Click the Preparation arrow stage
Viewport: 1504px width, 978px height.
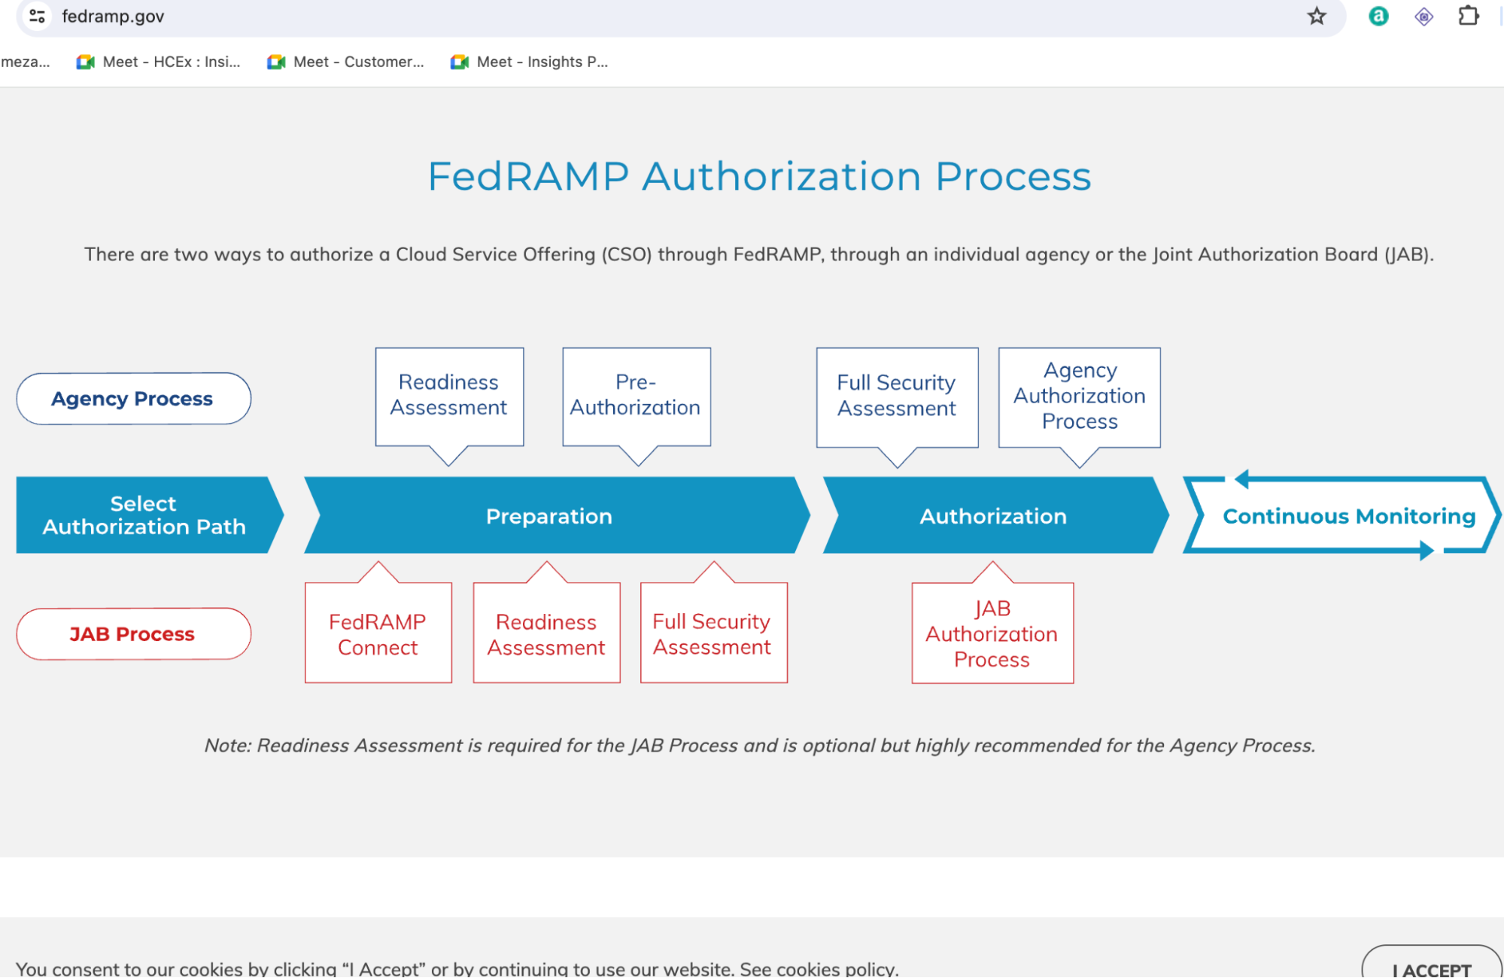tap(549, 516)
